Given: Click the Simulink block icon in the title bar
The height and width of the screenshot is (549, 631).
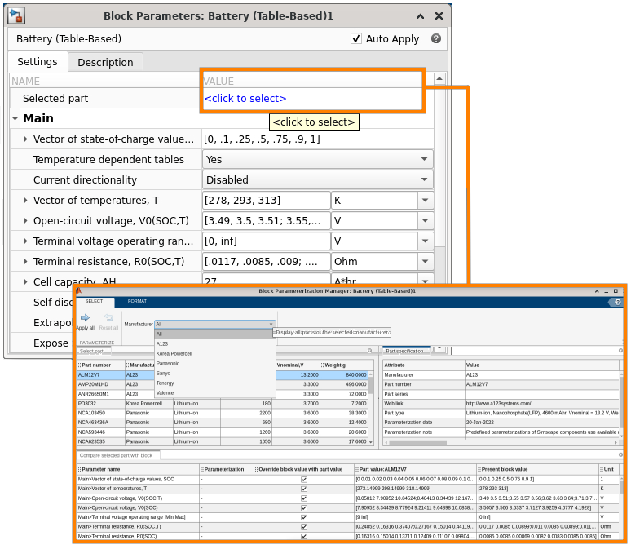Looking at the screenshot, I should [17, 15].
